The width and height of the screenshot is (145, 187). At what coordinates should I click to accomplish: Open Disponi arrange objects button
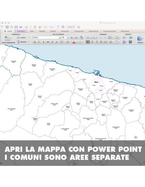[140, 40]
